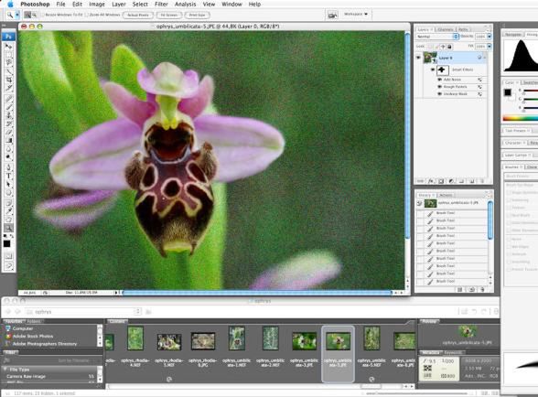Viewport: 538px width, 397px height.
Task: Click the Add layer mask icon
Action: 441,181
